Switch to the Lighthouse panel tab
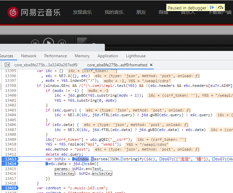The image size is (233, 193). tap(136, 56)
